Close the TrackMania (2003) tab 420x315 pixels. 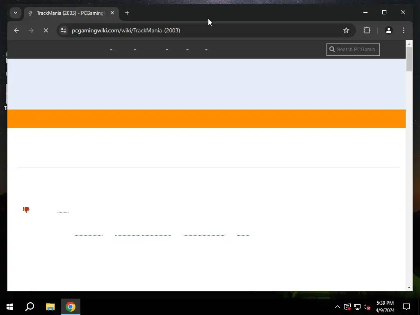point(112,13)
